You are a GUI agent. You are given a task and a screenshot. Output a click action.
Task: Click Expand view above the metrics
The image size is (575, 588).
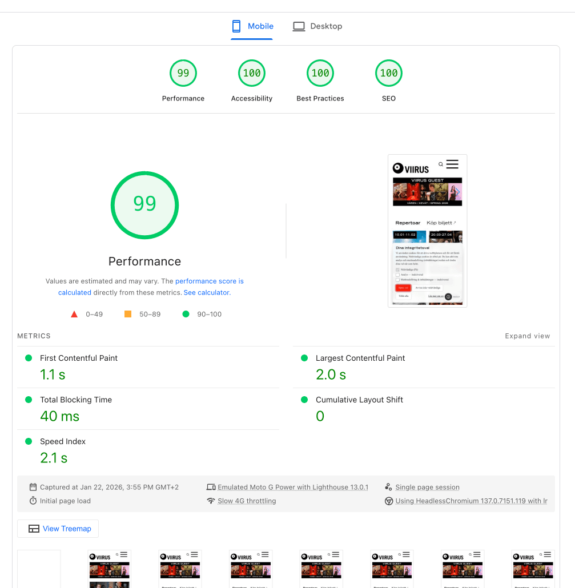[527, 336]
